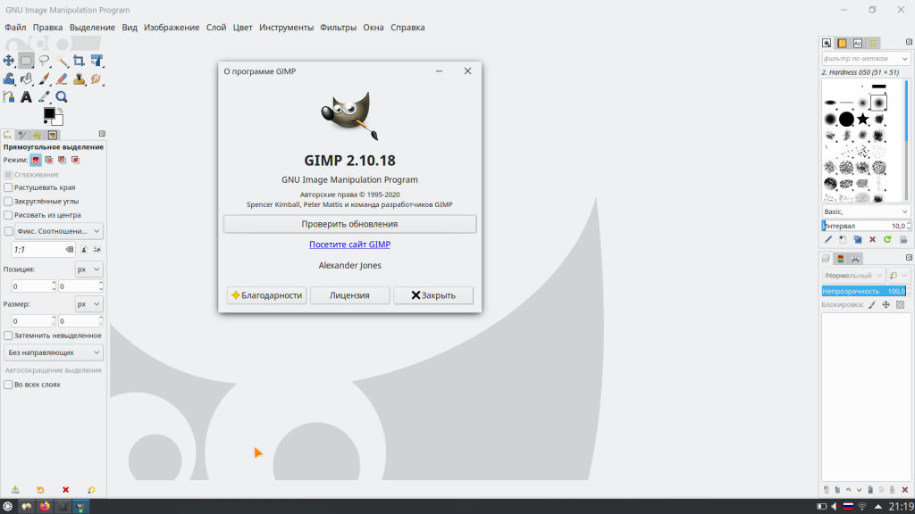Restore tool options to defaults

pos(91,490)
